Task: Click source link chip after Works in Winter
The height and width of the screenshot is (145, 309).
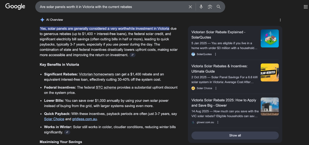Action: [67, 132]
